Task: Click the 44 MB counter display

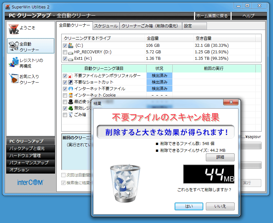Action: 209,174
